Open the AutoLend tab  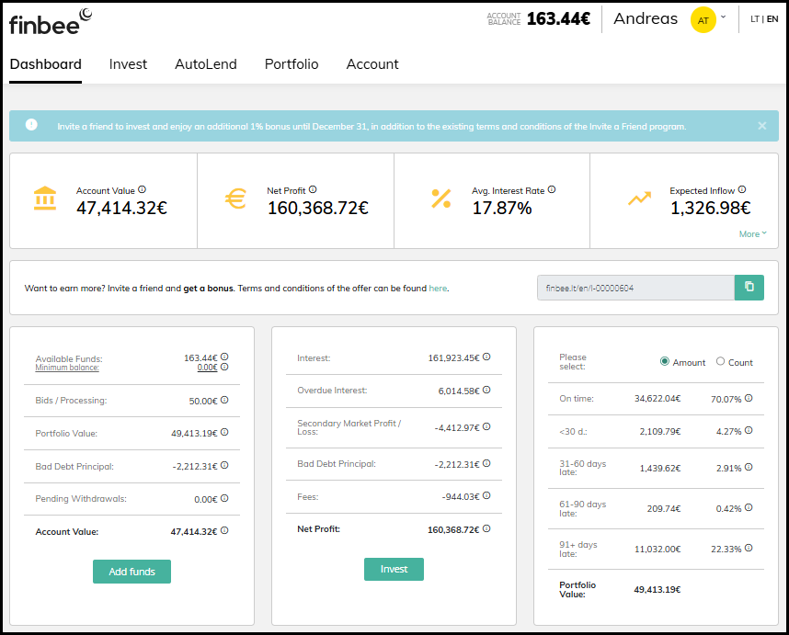pyautogui.click(x=206, y=64)
